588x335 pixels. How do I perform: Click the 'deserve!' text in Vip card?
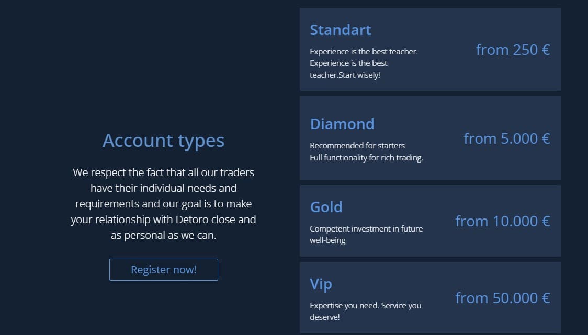[325, 317]
